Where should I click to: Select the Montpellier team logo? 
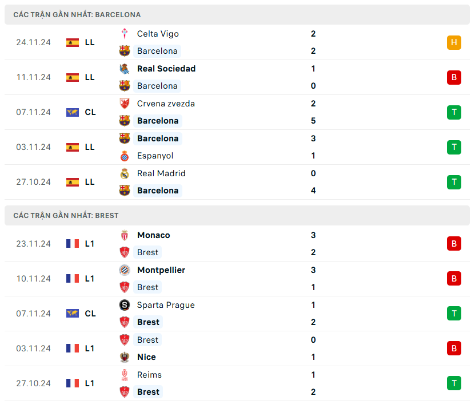coord(124,270)
